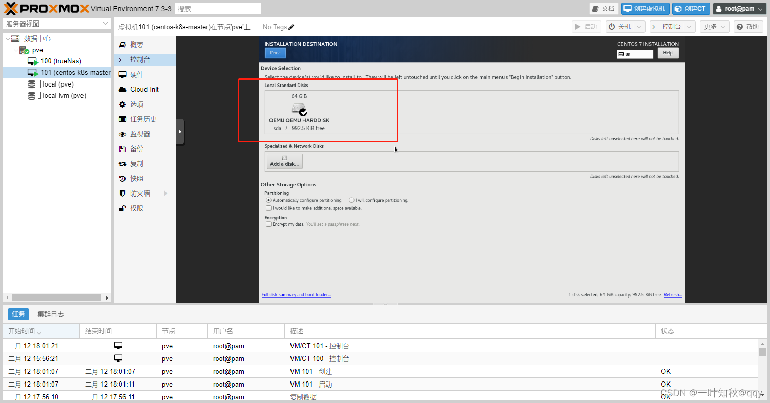Sort by 开始时间 column header

[x=41, y=331]
